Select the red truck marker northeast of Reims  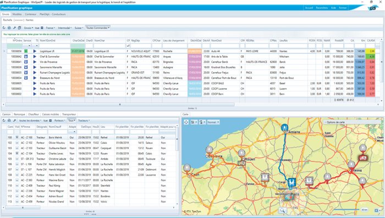(363, 157)
